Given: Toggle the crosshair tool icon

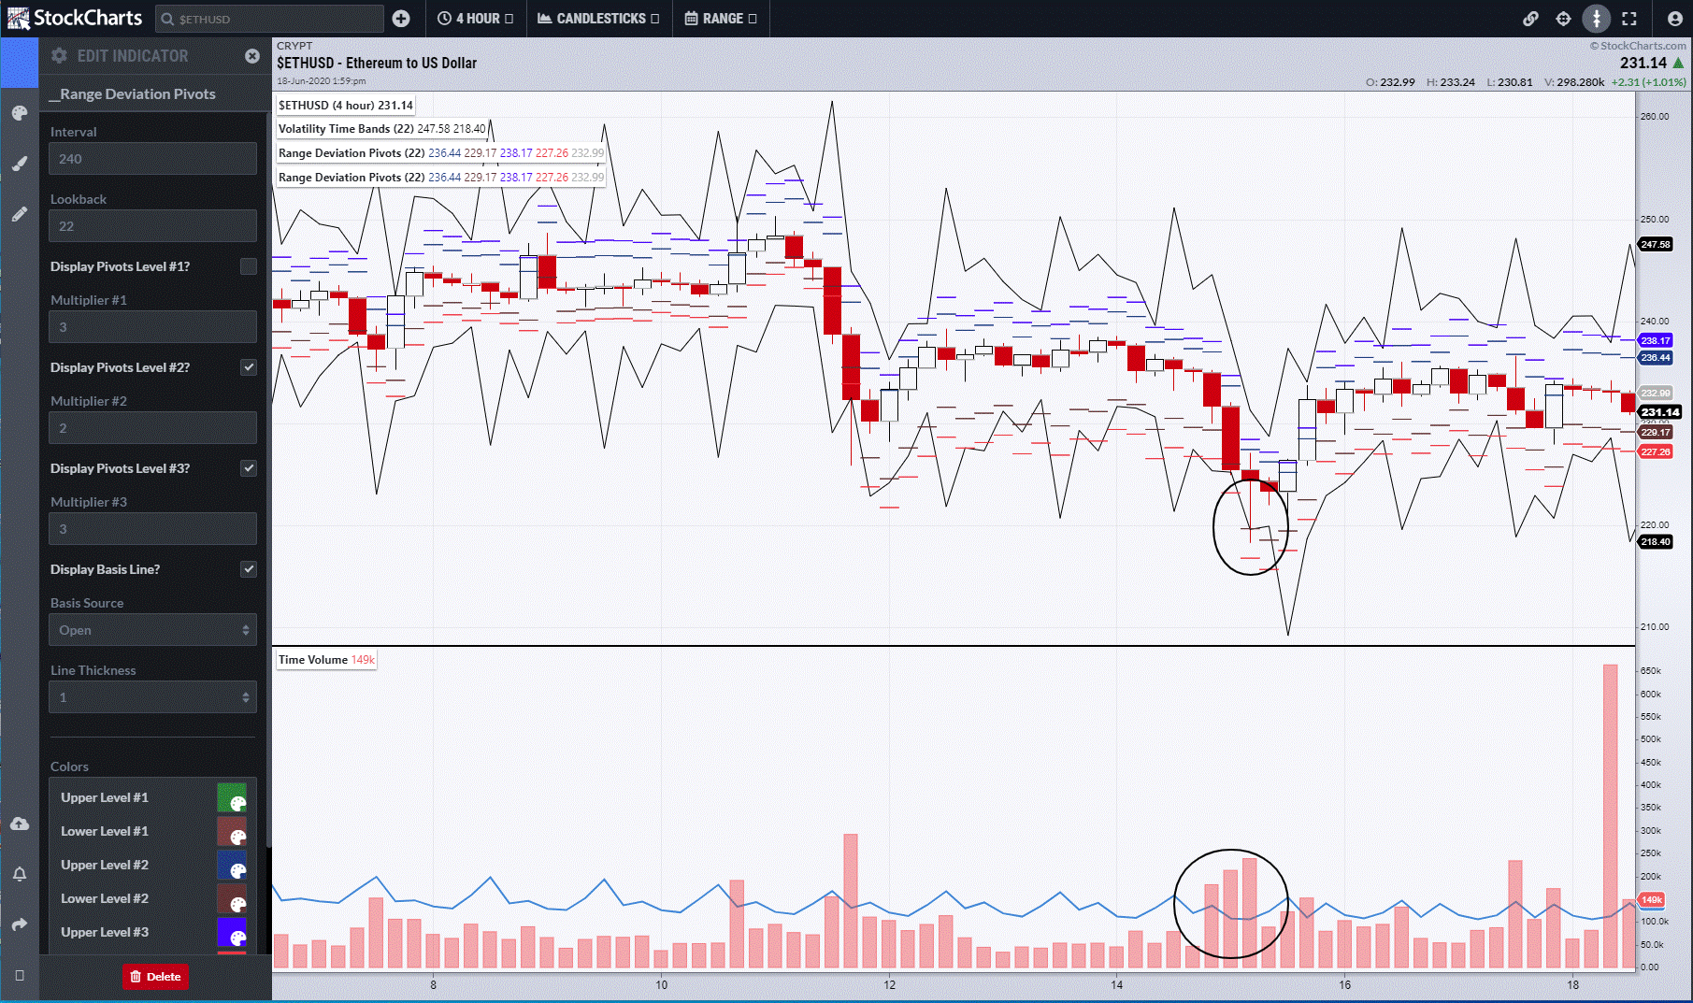Looking at the screenshot, I should [1563, 19].
